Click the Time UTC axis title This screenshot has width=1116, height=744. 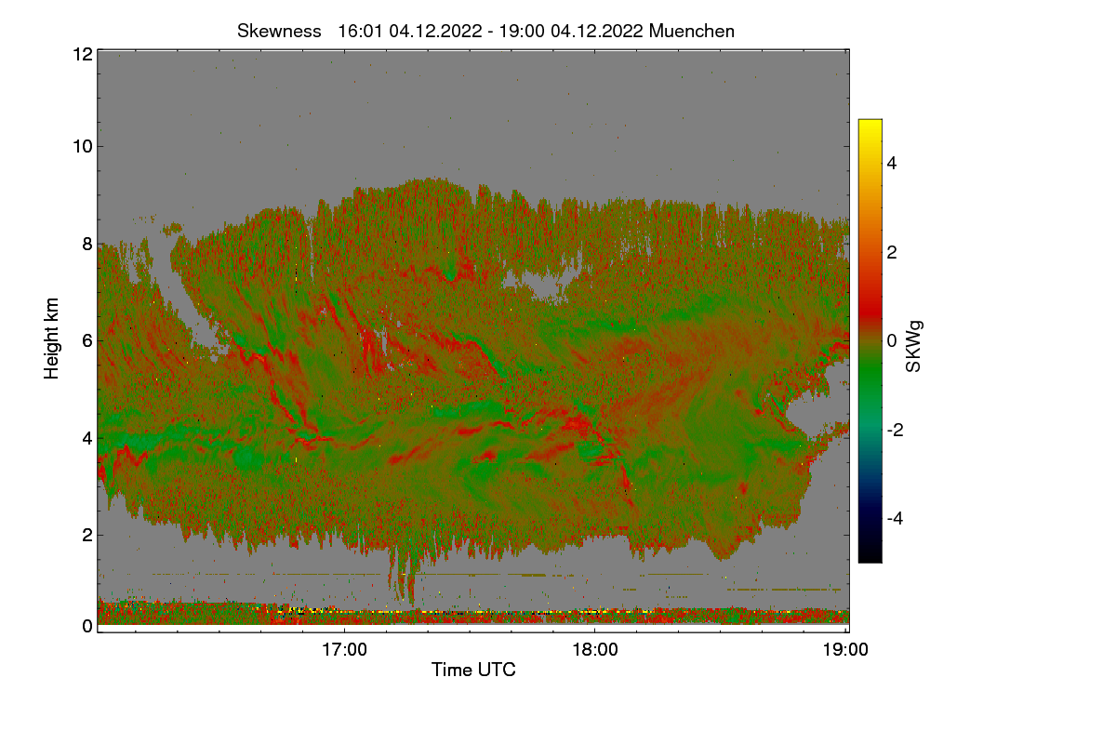pyautogui.click(x=473, y=670)
